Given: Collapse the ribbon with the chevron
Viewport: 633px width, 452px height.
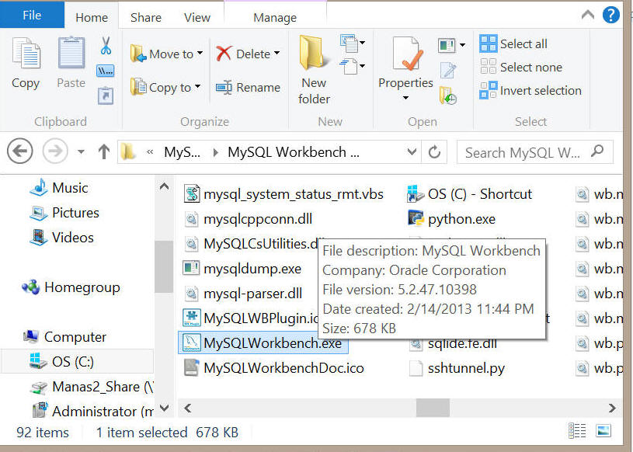Looking at the screenshot, I should click(588, 16).
